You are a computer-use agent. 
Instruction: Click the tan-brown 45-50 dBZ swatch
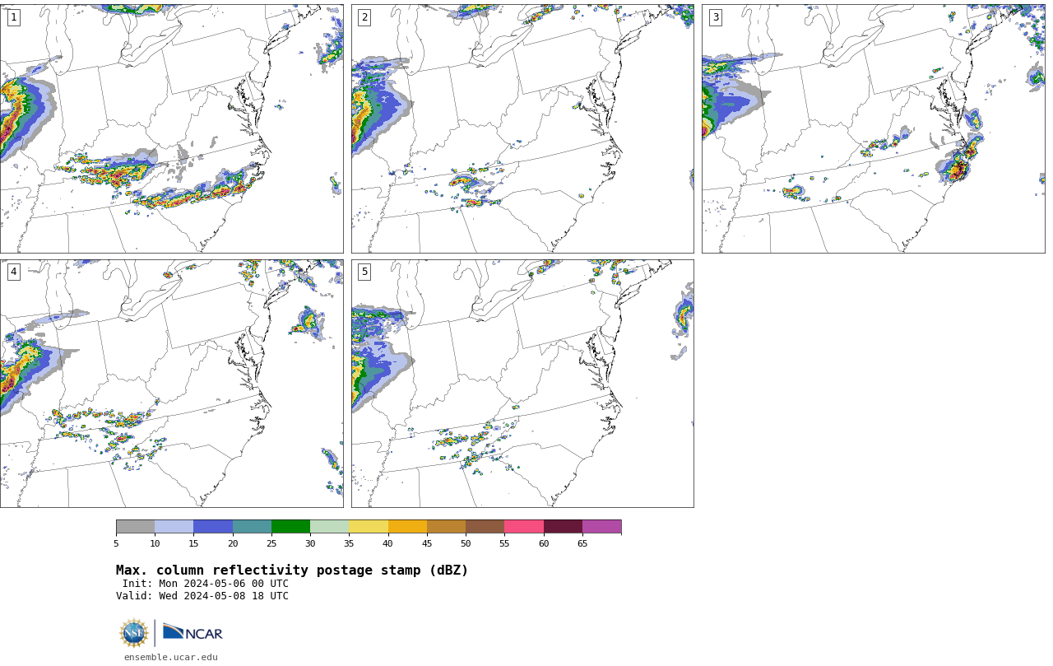tap(446, 527)
